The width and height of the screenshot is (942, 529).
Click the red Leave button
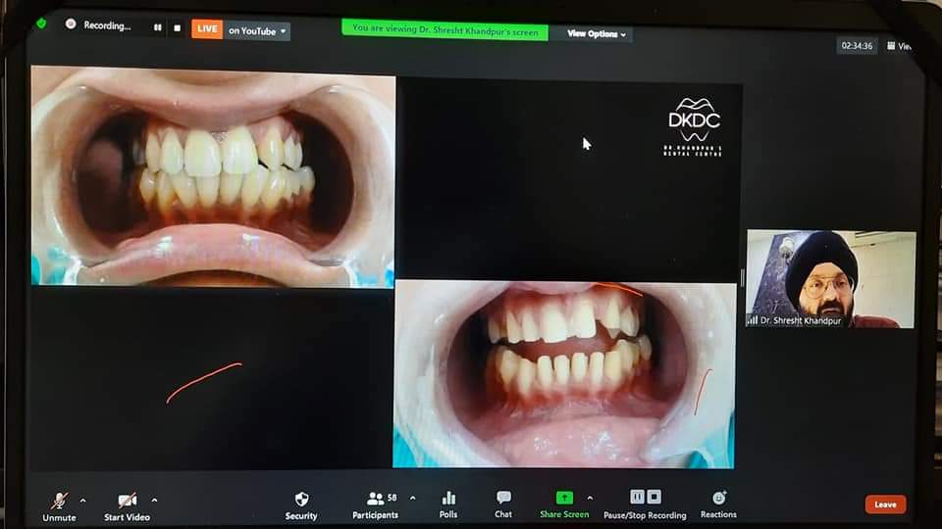click(x=885, y=505)
